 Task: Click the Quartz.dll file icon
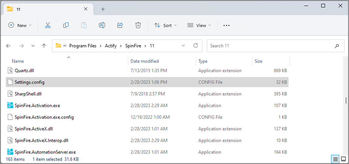coord(10,71)
